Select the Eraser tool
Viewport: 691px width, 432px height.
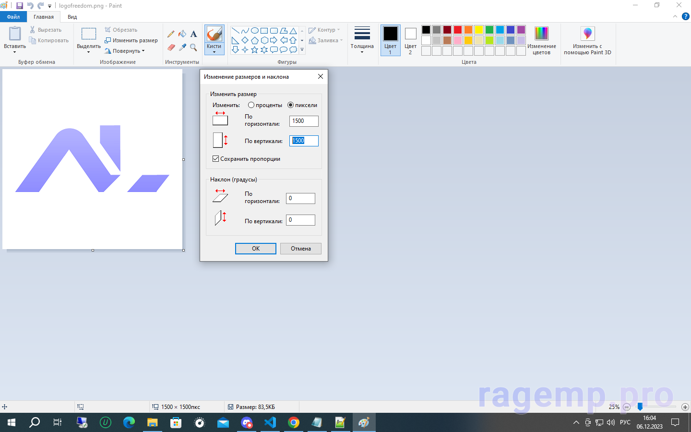tap(171, 48)
